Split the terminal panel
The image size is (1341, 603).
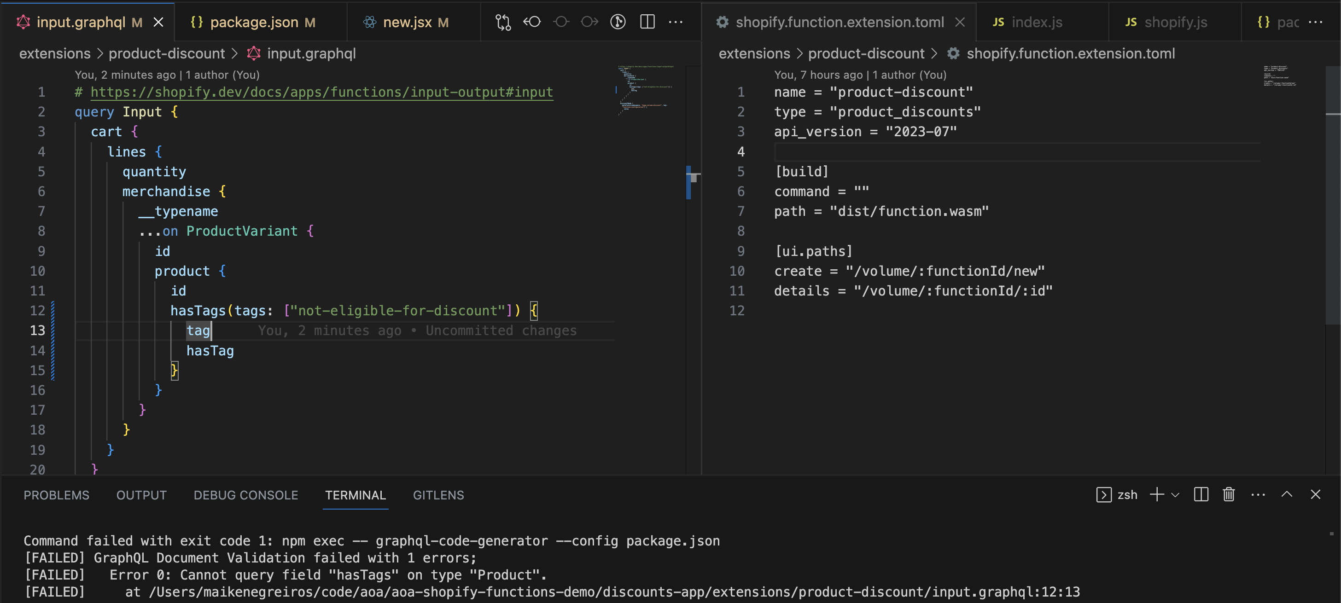pos(1201,494)
